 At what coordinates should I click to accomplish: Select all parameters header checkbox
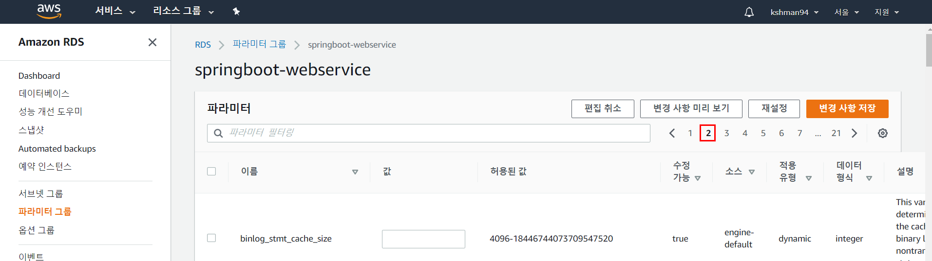(211, 171)
